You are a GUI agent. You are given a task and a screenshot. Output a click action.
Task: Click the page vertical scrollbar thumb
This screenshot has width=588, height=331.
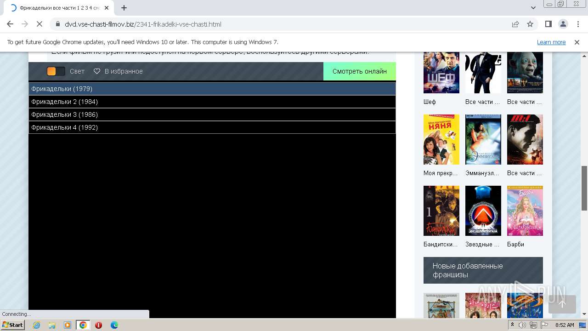(x=584, y=188)
